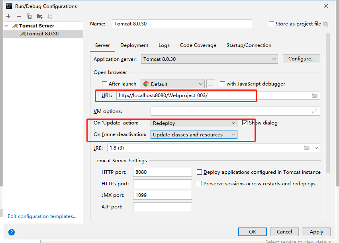Image resolution: width=339 pixels, height=243 pixels.
Task: Add a new run configuration
Action: pos(8,16)
